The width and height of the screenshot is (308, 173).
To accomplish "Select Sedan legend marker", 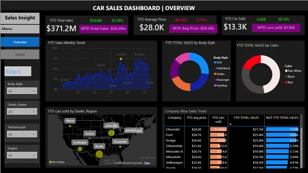I will point(215,74).
